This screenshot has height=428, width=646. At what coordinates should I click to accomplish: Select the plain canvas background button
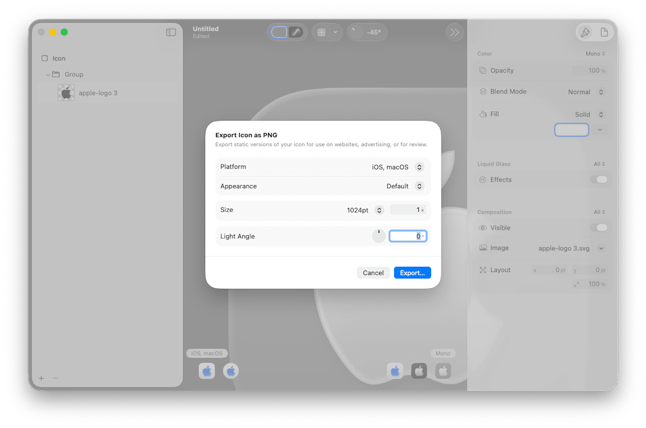pos(279,32)
